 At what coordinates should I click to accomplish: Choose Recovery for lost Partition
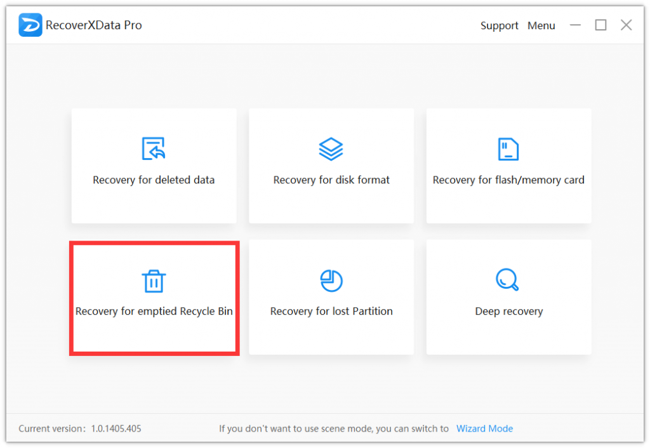[331, 297]
